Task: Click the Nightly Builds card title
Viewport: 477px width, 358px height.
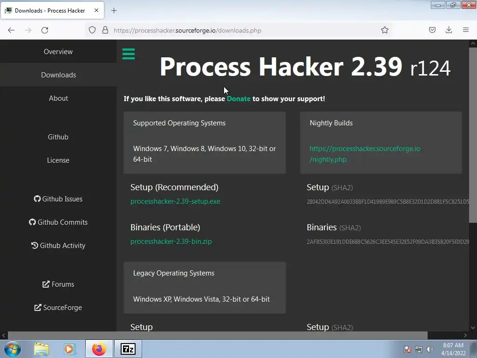Action: click(331, 123)
